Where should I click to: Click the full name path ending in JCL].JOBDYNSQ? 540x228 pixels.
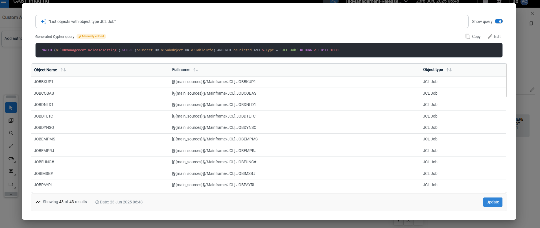click(x=214, y=128)
